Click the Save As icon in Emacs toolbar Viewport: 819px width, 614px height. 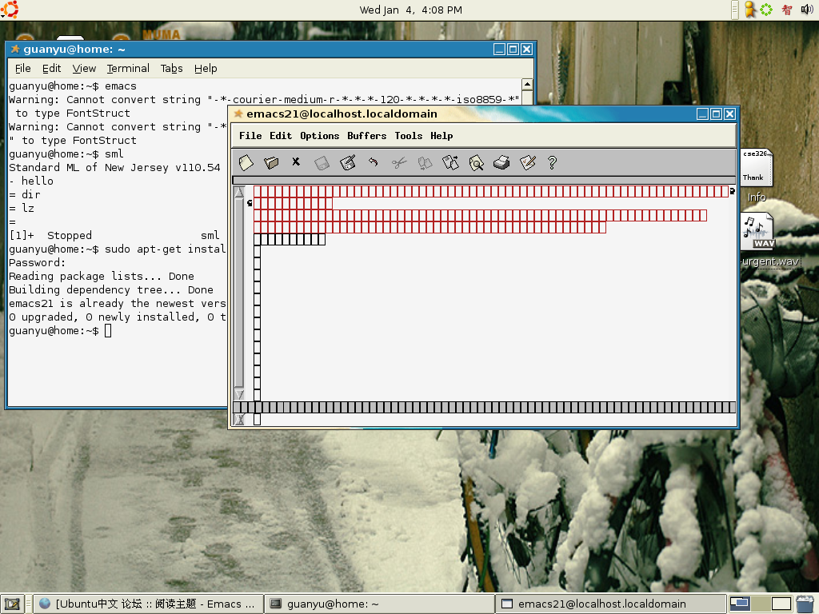click(x=347, y=163)
